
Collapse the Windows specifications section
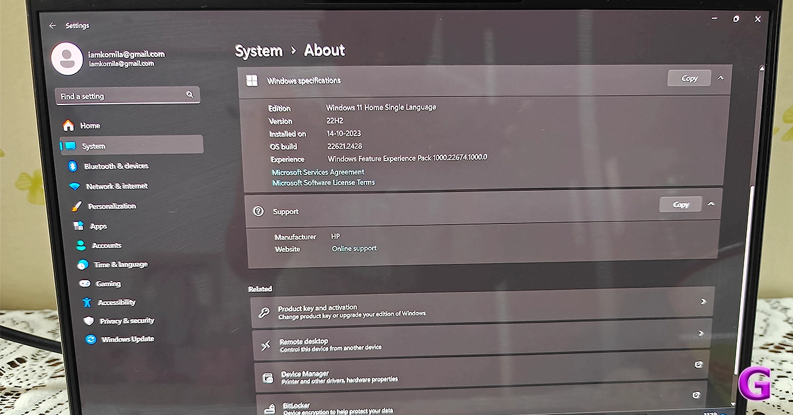pos(720,77)
